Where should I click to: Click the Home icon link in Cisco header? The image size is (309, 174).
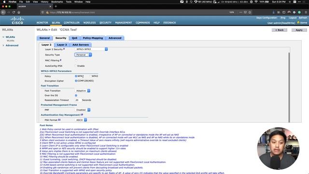[302, 23]
